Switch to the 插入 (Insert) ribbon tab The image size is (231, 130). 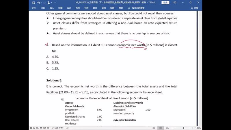(52, 8)
